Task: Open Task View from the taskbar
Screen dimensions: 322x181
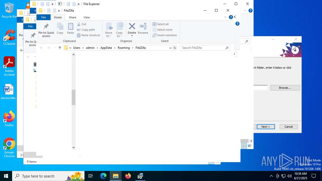Action: pos(91,176)
